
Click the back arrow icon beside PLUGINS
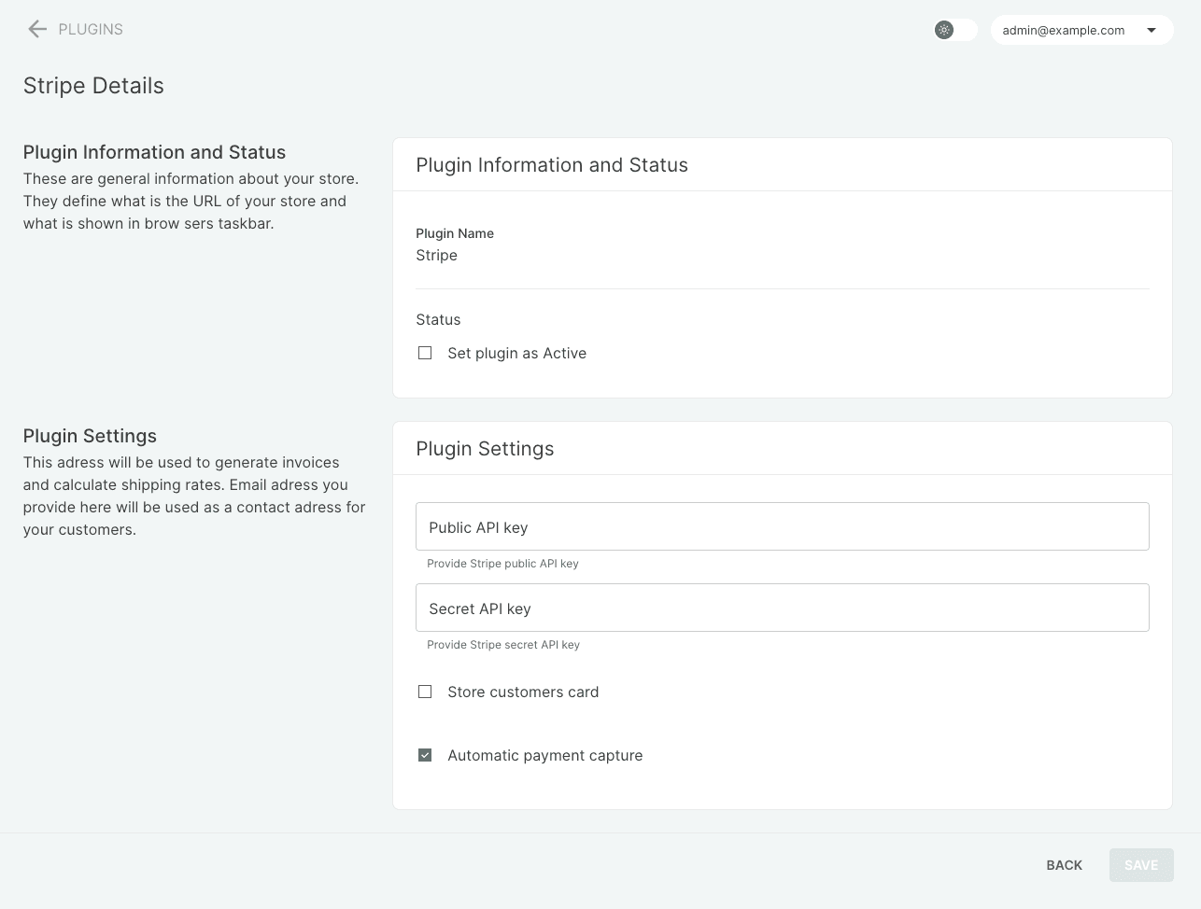point(37,29)
